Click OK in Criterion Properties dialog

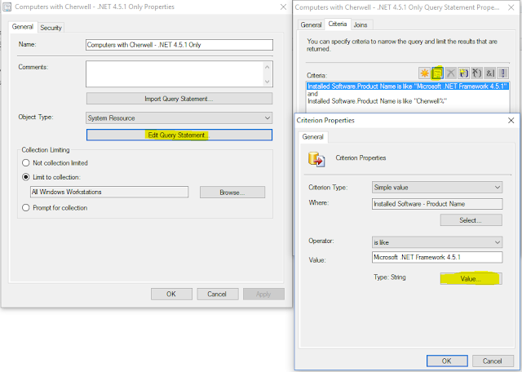447,361
